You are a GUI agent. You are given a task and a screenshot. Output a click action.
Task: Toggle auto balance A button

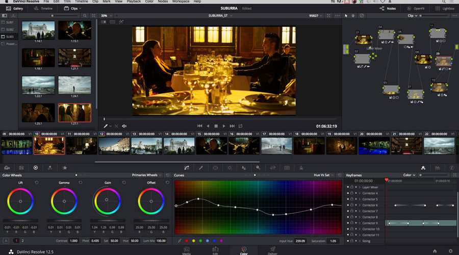coord(6,241)
